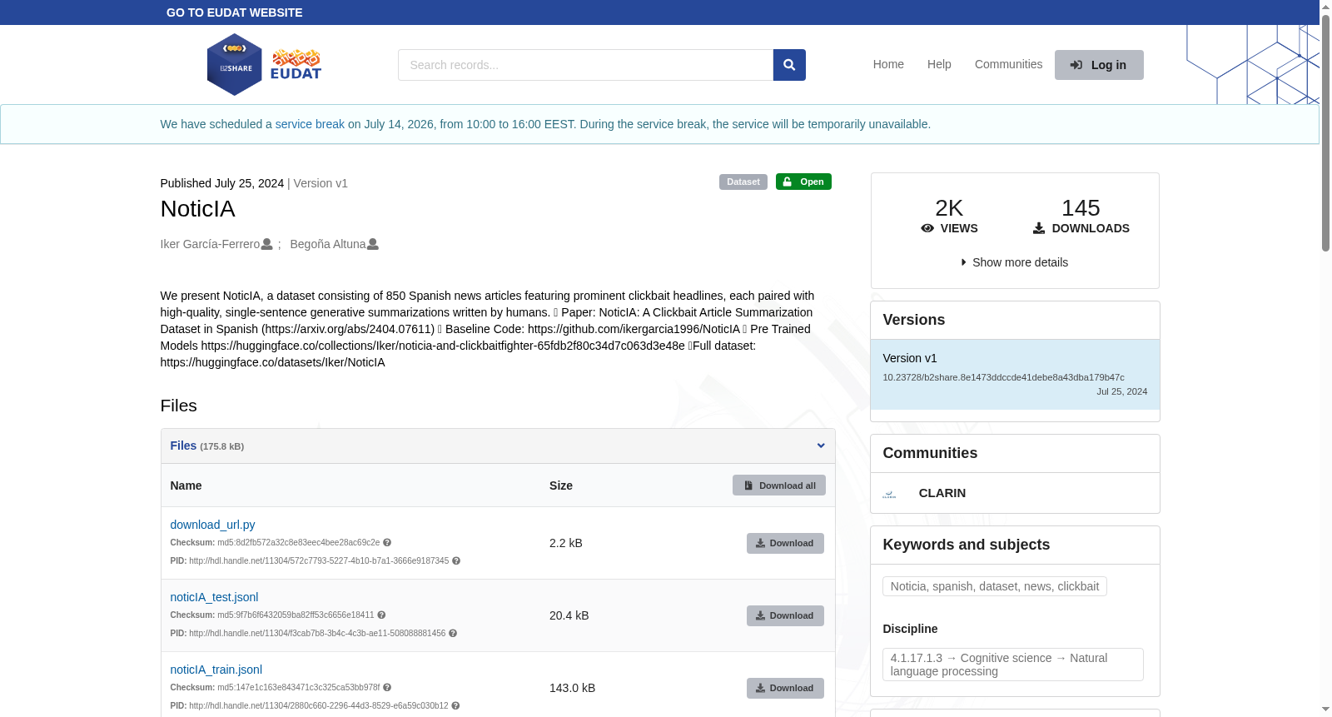Click the help icon beside noticIA_test.jsonl checksum

(381, 615)
